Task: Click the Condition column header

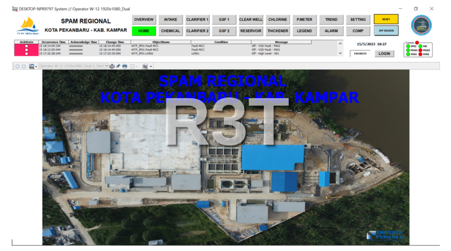Action: pos(221,42)
